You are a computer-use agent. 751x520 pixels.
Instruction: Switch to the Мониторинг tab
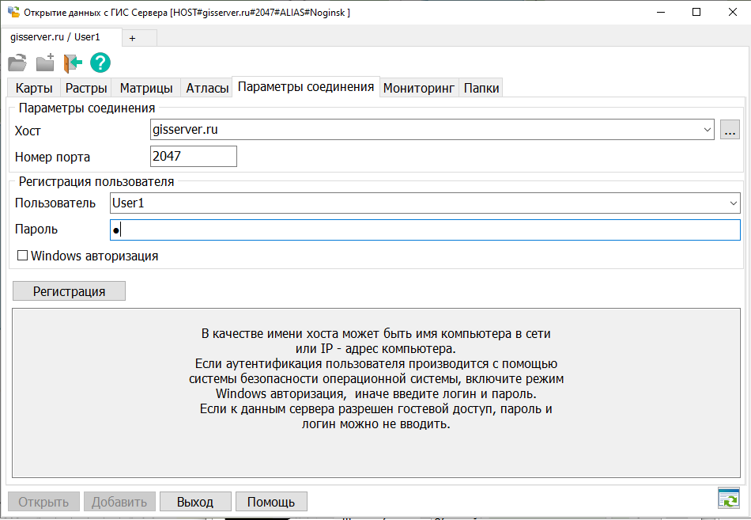pos(419,89)
